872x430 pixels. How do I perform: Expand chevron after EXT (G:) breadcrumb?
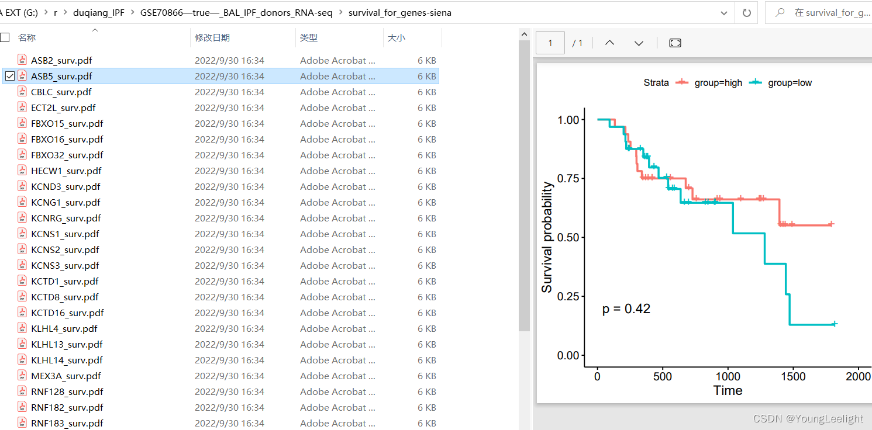[46, 12]
